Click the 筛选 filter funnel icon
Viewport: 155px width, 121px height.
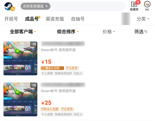(146, 32)
